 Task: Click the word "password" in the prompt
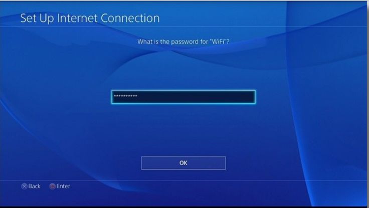[184, 42]
